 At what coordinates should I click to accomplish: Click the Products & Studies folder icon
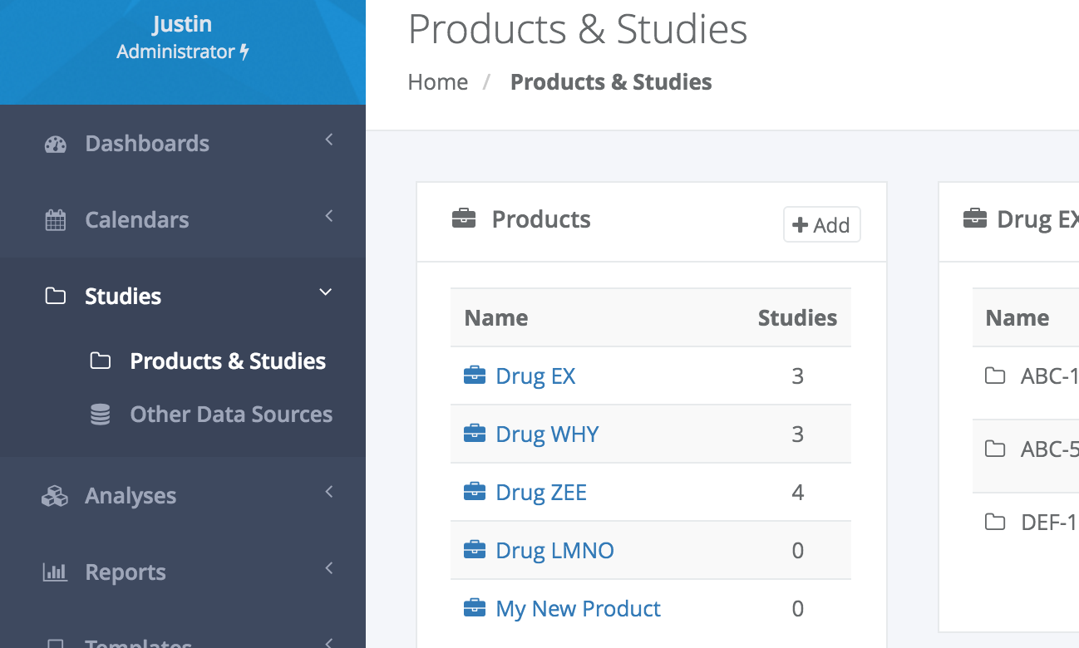point(100,361)
